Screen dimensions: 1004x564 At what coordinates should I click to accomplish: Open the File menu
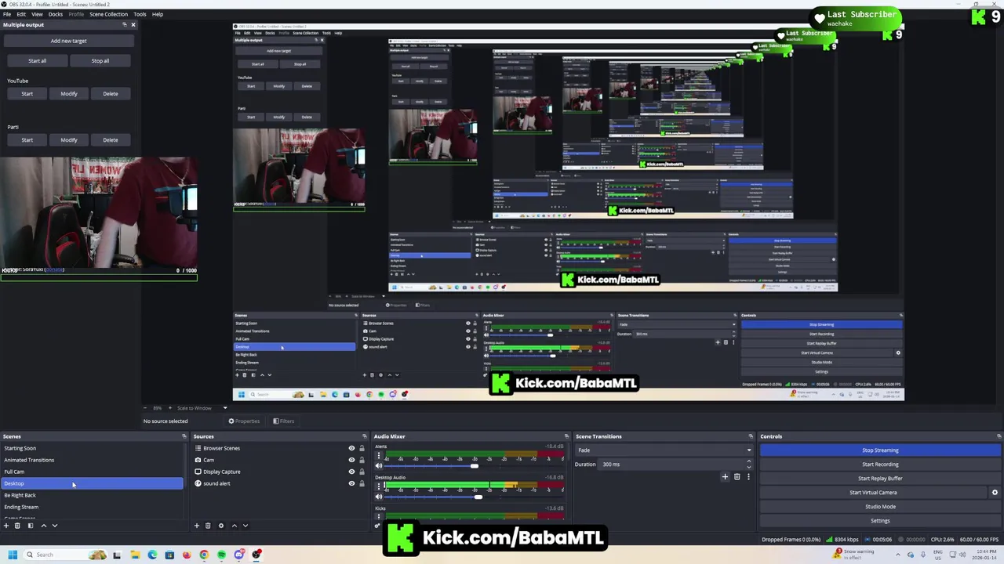point(6,14)
